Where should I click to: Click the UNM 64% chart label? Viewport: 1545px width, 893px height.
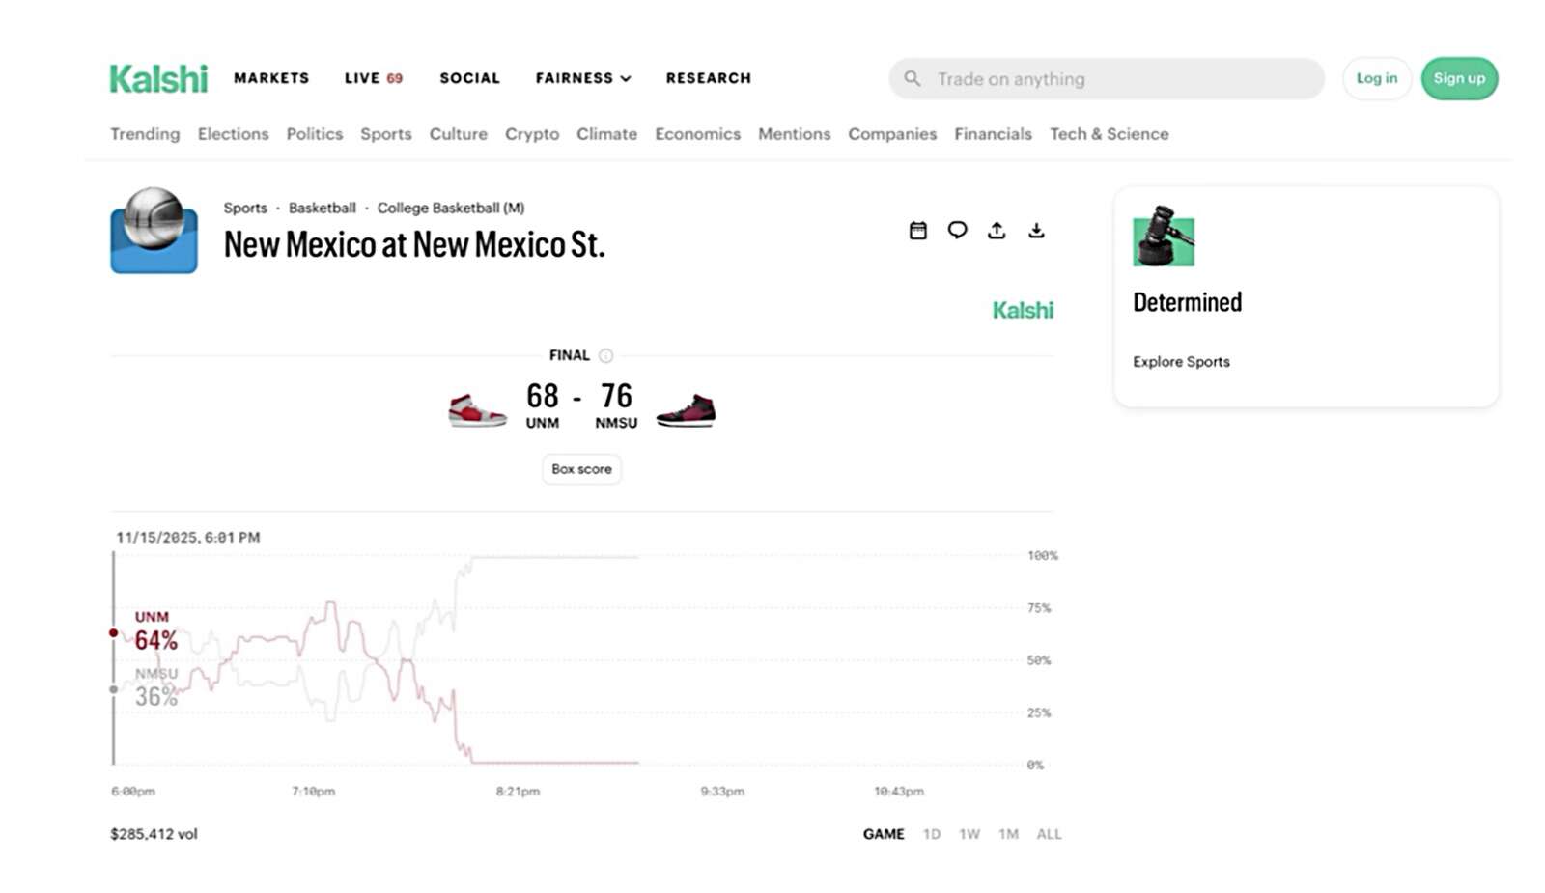point(155,631)
